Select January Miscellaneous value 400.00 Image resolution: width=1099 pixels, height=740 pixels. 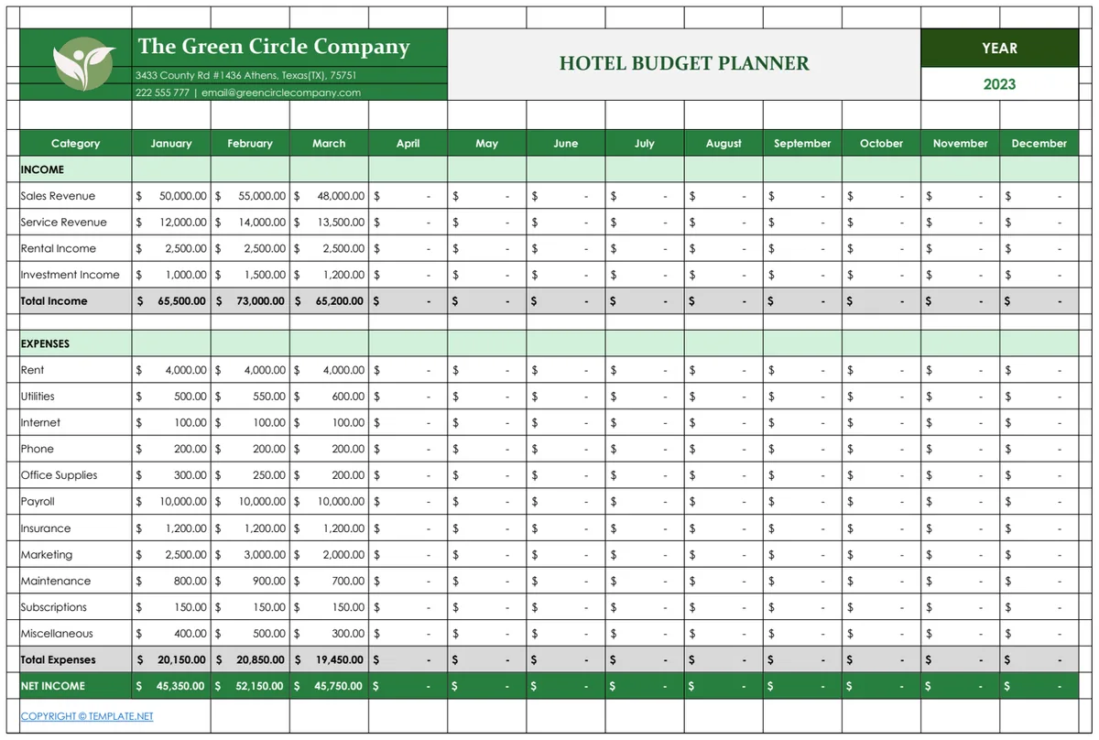tap(171, 634)
